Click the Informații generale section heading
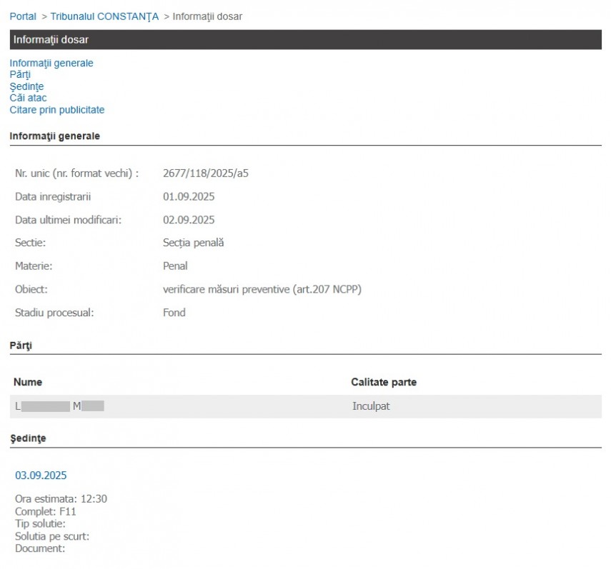Viewport: 611px width, 569px height. [x=55, y=136]
